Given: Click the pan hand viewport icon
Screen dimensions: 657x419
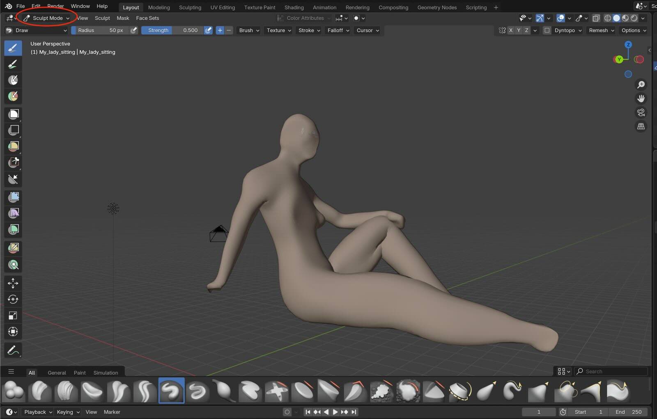Looking at the screenshot, I should pyautogui.click(x=641, y=98).
